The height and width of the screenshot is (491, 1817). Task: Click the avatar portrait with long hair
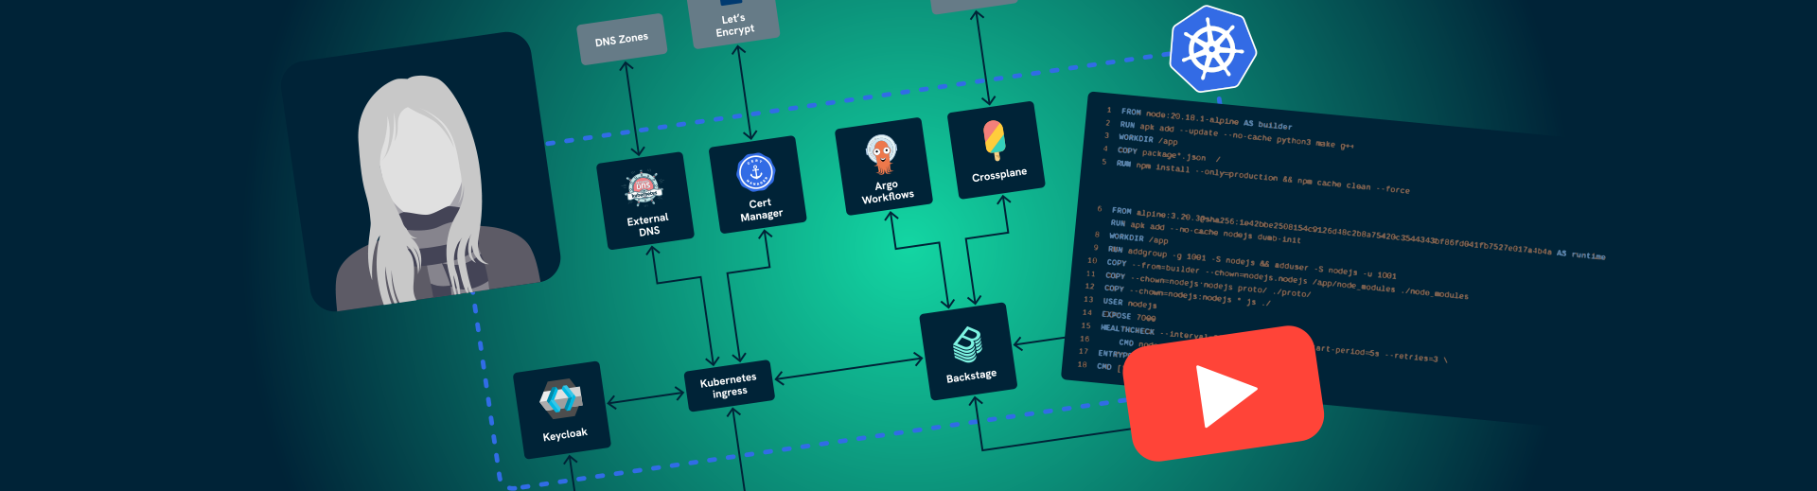coord(421,172)
